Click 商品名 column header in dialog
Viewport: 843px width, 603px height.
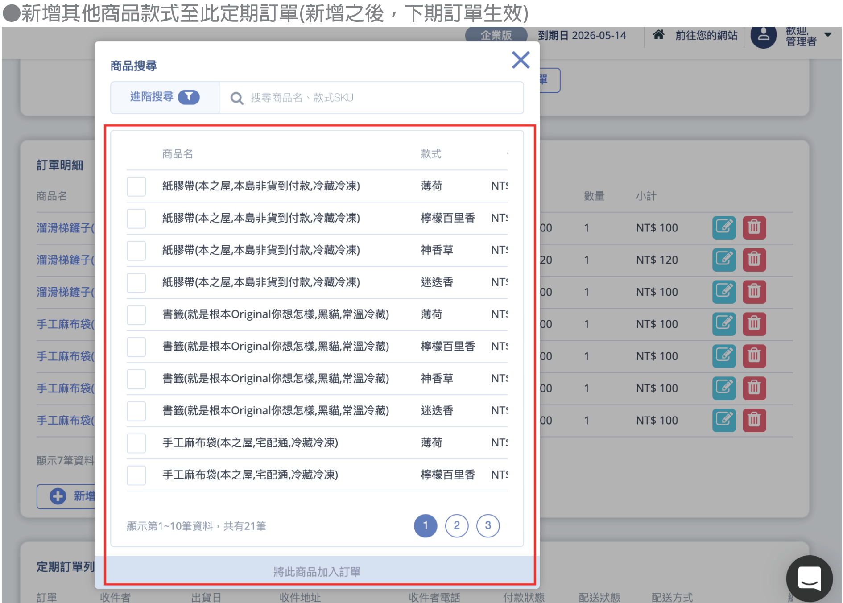coord(178,154)
